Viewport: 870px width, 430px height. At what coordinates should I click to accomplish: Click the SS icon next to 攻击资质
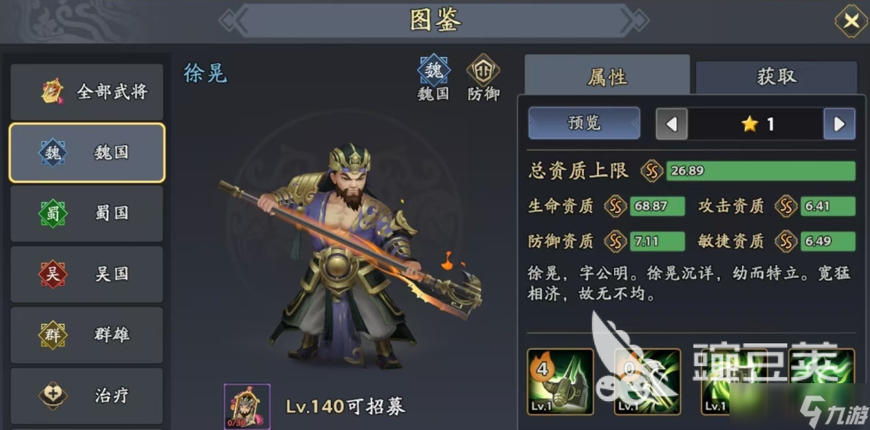786,207
